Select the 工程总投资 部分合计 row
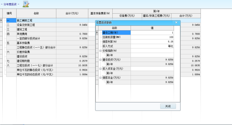The width and height of the screenshot is (232, 125). pyautogui.click(x=36, y=65)
